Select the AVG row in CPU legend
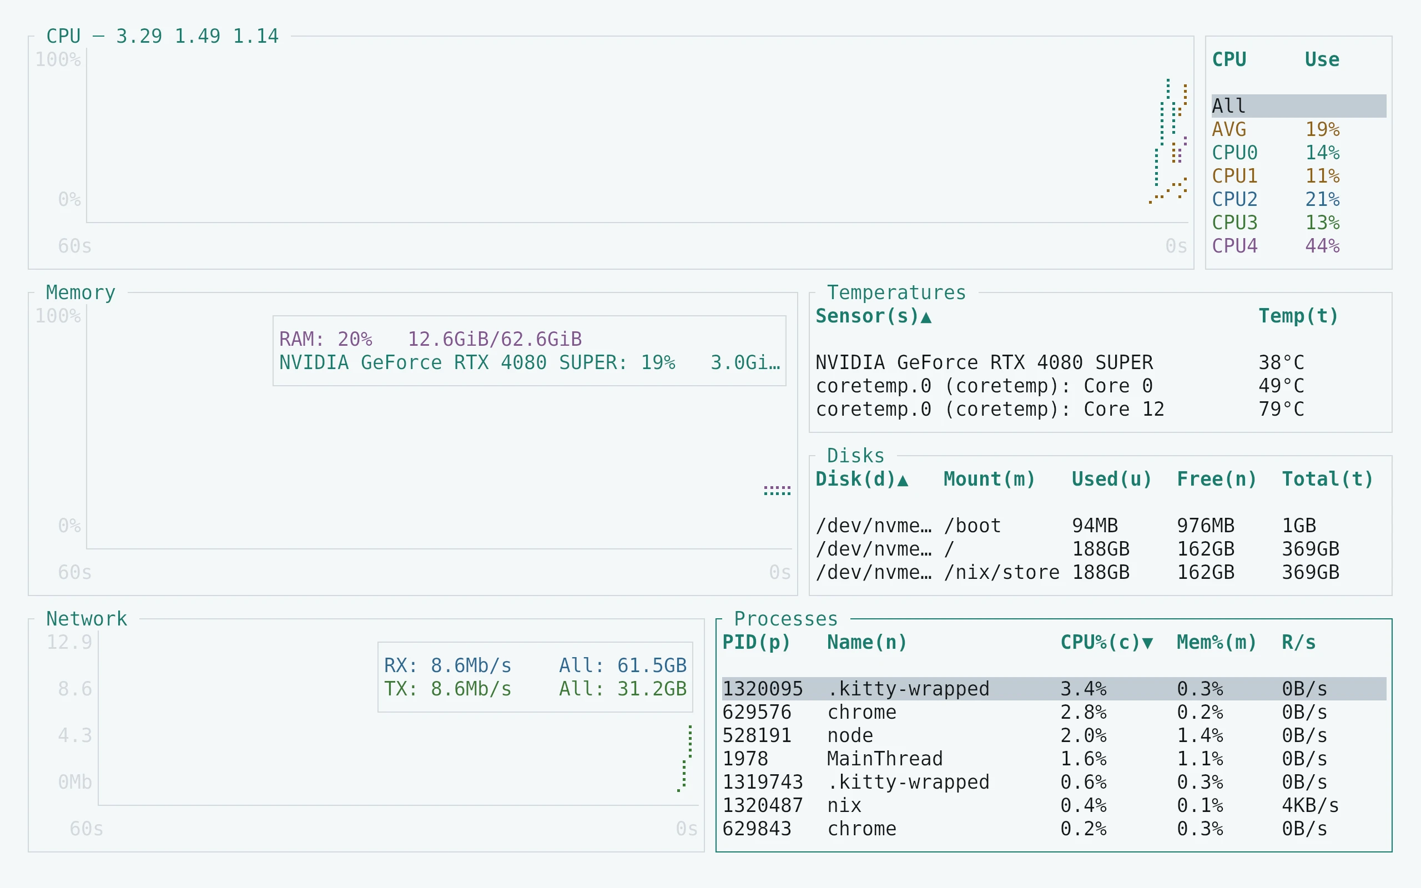 [1298, 129]
